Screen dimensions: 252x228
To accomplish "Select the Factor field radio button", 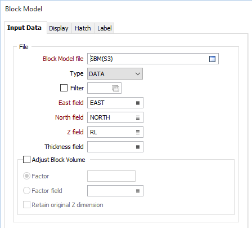I will click(x=26, y=191).
